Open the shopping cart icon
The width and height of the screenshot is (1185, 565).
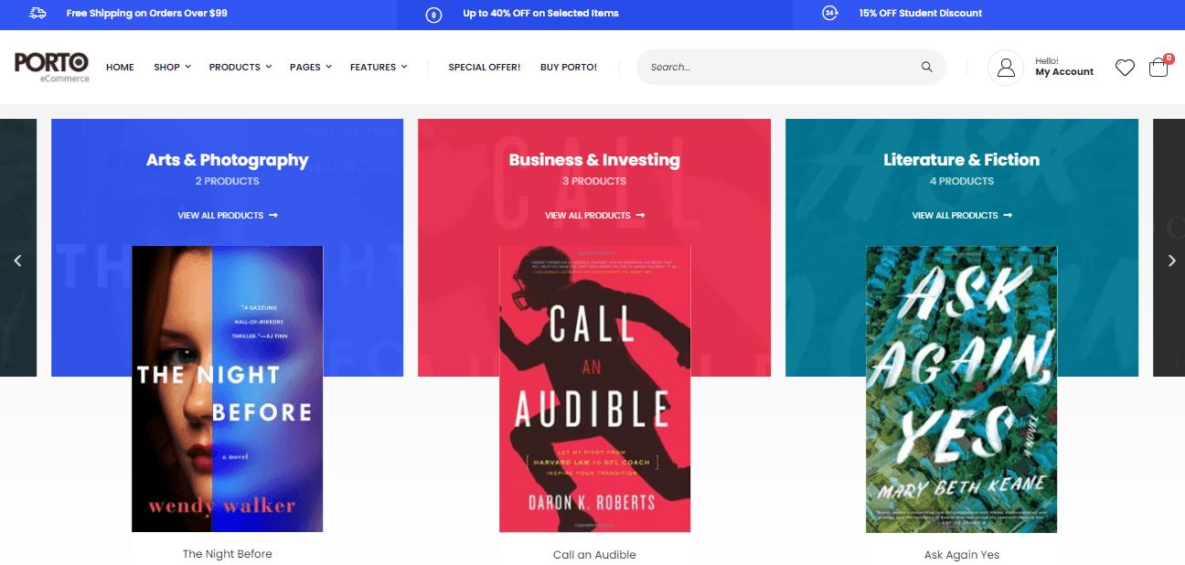pyautogui.click(x=1158, y=68)
